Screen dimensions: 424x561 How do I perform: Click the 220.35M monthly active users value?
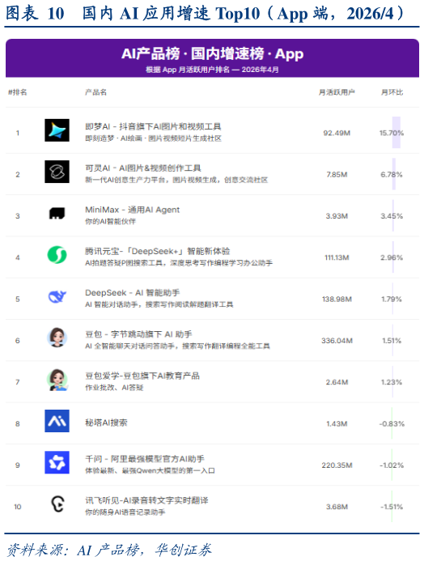(337, 465)
